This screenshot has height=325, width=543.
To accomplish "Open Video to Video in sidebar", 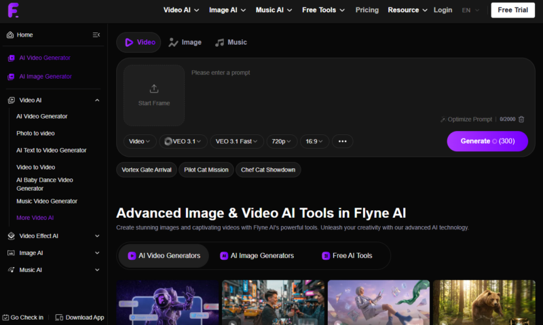I will tap(36, 167).
